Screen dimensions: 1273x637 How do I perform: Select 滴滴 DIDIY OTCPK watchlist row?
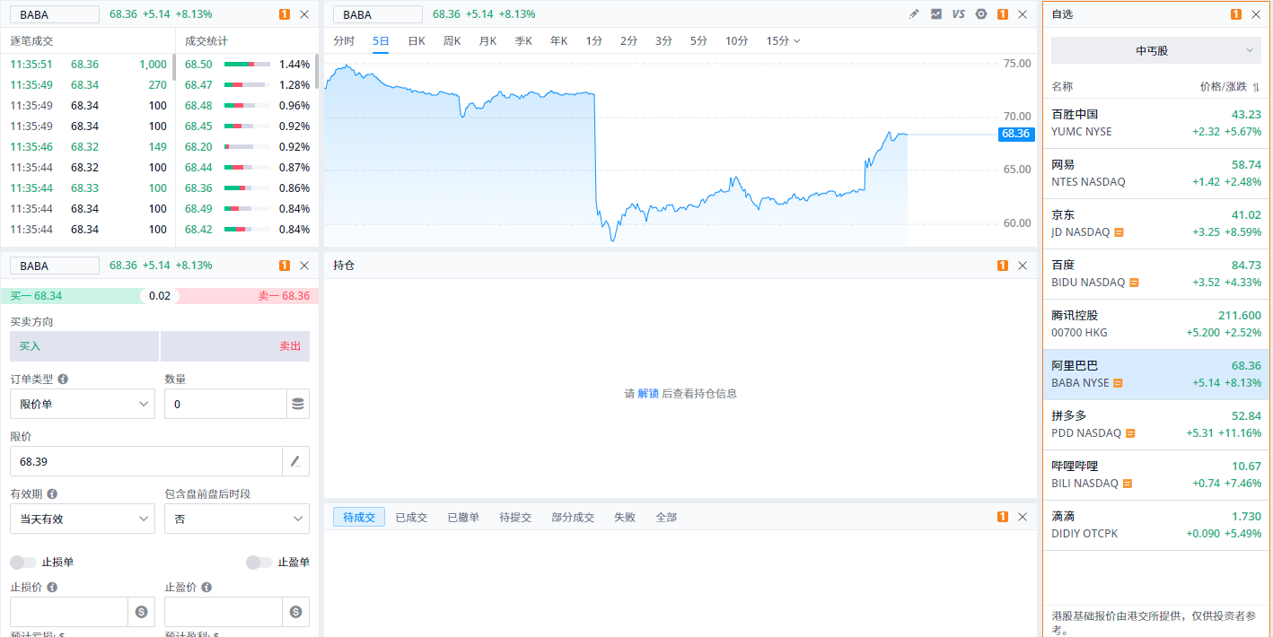1156,525
